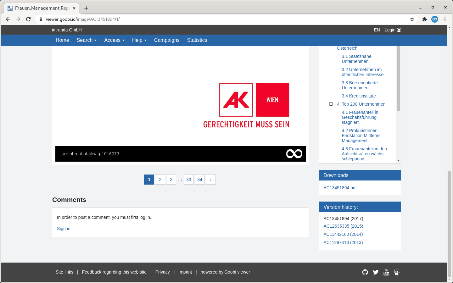Close the Frauen.Management.Report tab

(74, 8)
